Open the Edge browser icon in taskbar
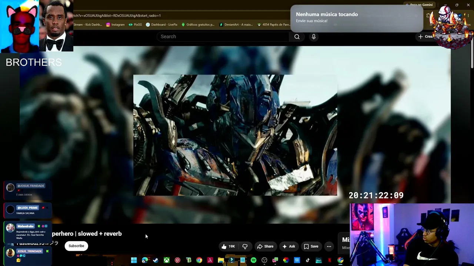The height and width of the screenshot is (266, 474). [145, 260]
